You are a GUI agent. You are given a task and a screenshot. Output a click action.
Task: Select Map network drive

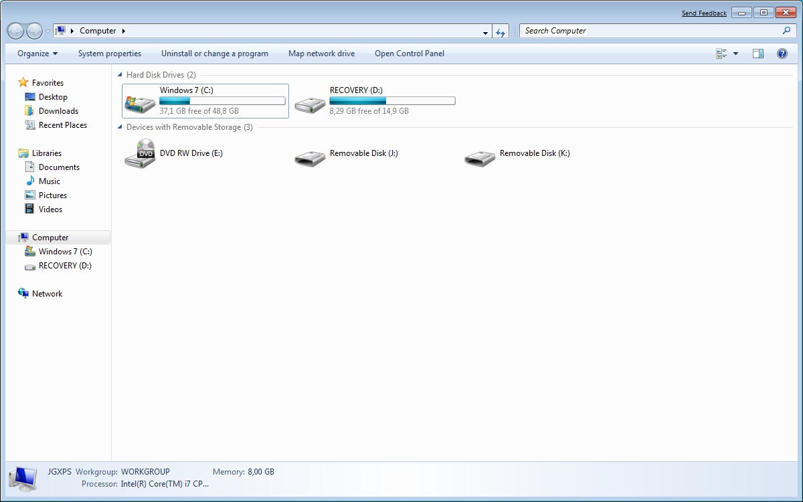coord(322,54)
